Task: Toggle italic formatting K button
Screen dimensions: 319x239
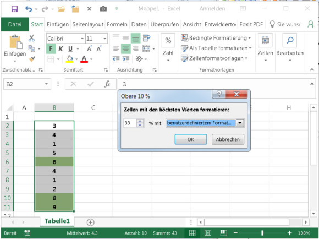Action: coord(61,48)
